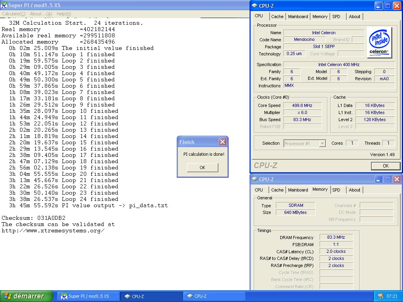Open the Super PI taskbar button
Image resolution: width=403 pixels, height=302 pixels.
coord(88,296)
